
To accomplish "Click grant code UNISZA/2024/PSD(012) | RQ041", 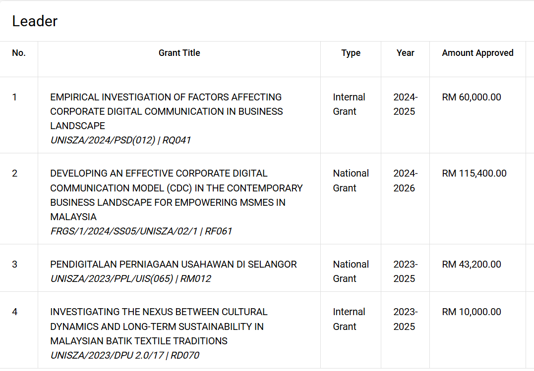I will pos(120,140).
